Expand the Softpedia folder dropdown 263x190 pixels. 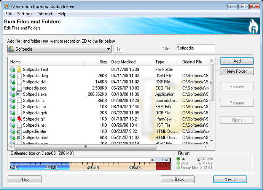tap(108, 49)
